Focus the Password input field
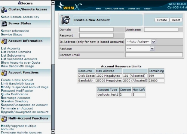187x134 pixels. pyautogui.click(x=96, y=35)
